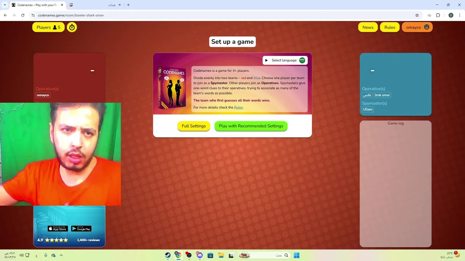Open Steam from the taskbar
Image resolution: width=465 pixels, height=261 pixels.
[168, 255]
